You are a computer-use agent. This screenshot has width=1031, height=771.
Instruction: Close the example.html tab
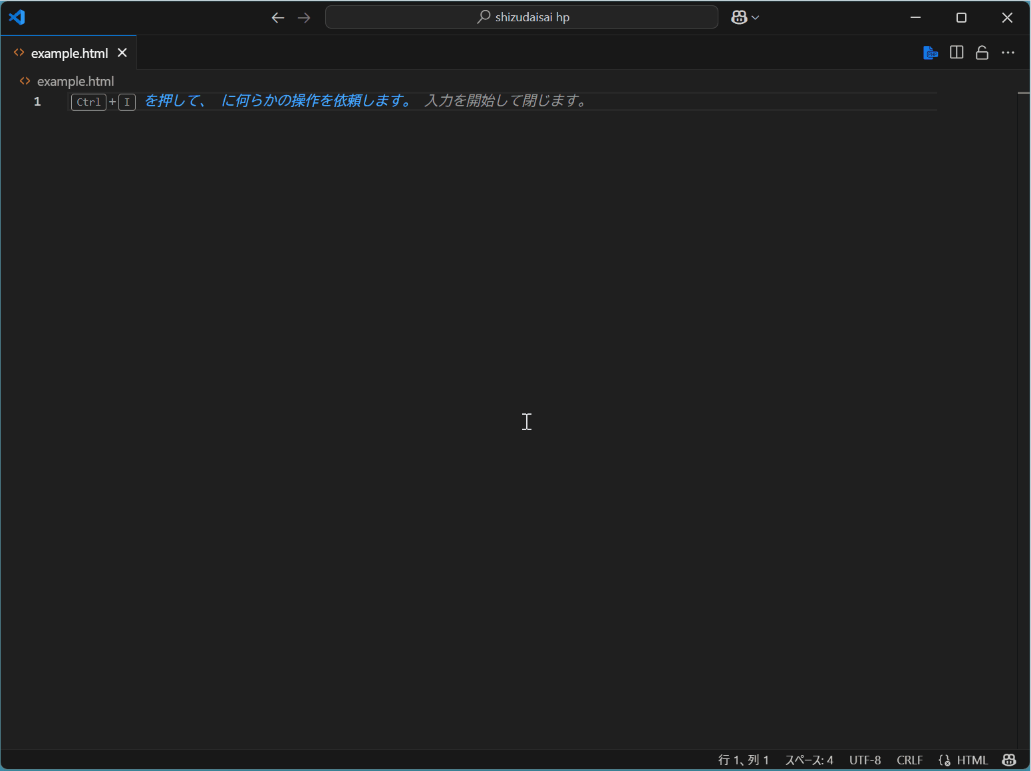tap(122, 53)
